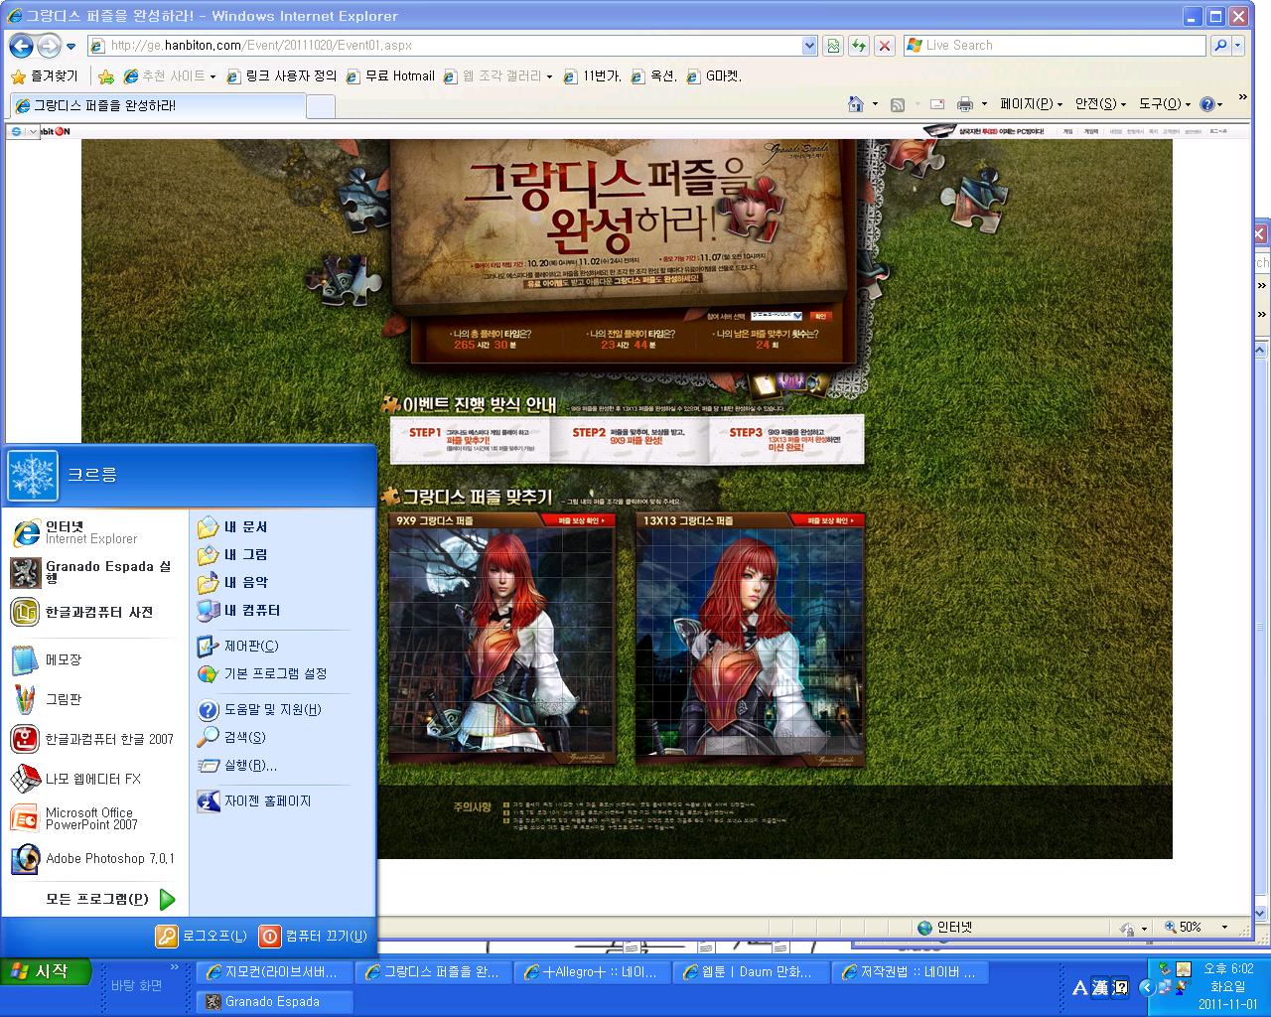Open 페이지(P) menu
Screen dimensions: 1271x1017
1031,104
